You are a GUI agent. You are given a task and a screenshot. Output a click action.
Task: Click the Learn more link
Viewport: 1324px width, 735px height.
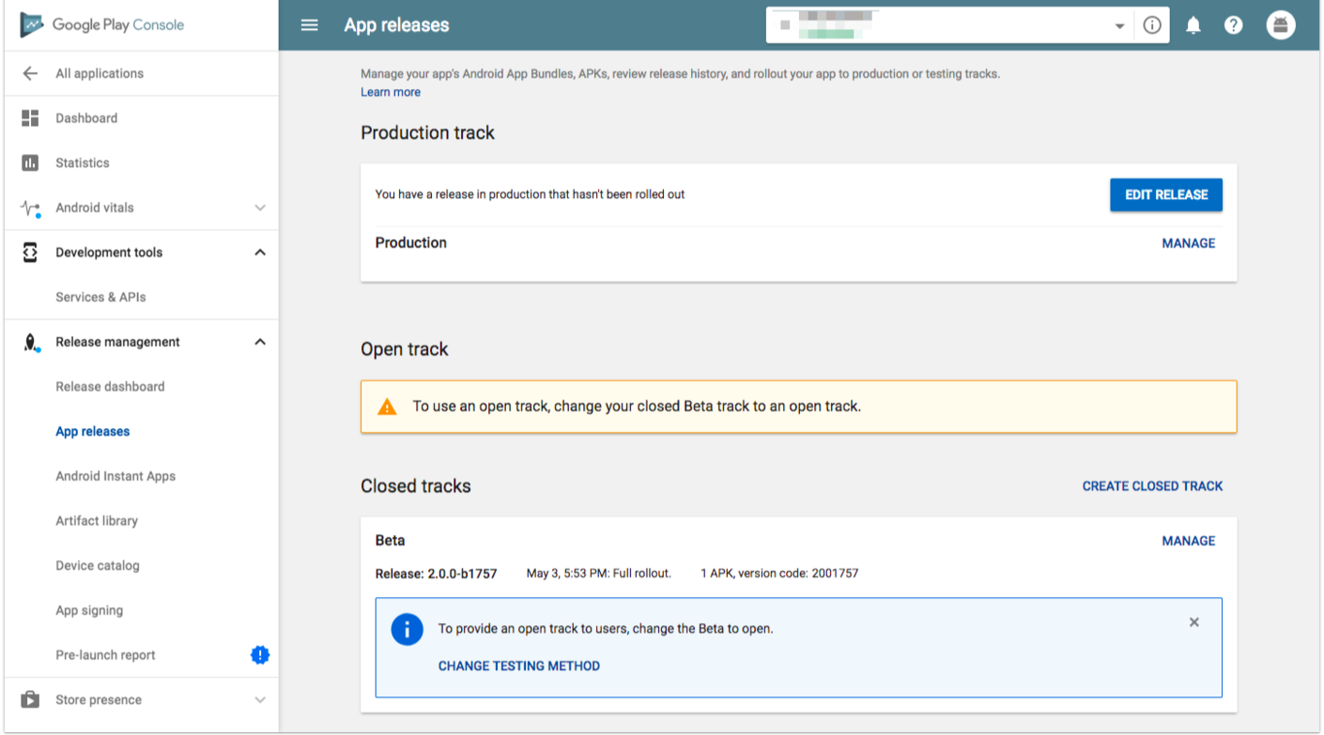click(x=391, y=92)
